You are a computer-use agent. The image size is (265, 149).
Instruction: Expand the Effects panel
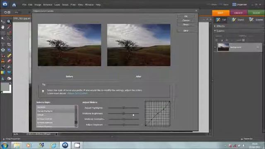215,26
